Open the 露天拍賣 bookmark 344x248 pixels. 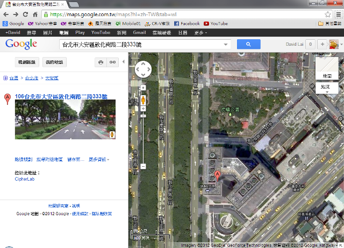pos(99,24)
